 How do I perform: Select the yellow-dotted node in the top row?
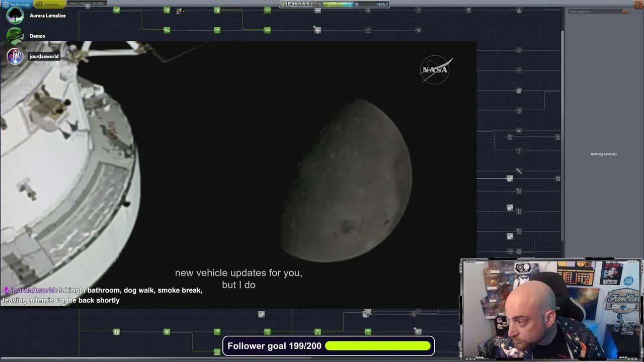[x=179, y=11]
